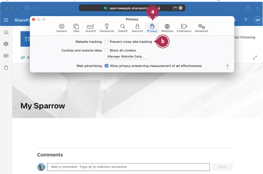Open the Websites preferences pane
This screenshot has width=263, height=174.
tap(167, 28)
